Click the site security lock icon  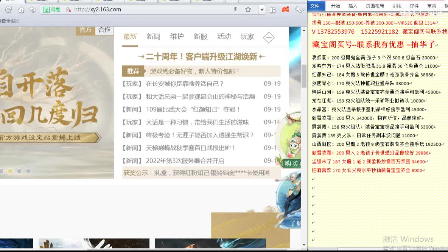point(68,10)
